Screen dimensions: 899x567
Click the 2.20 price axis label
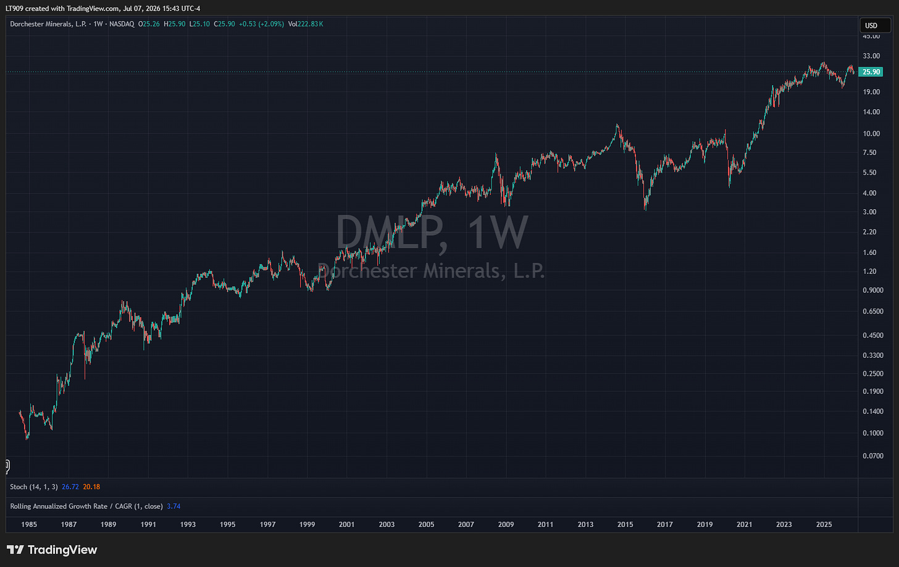869,232
